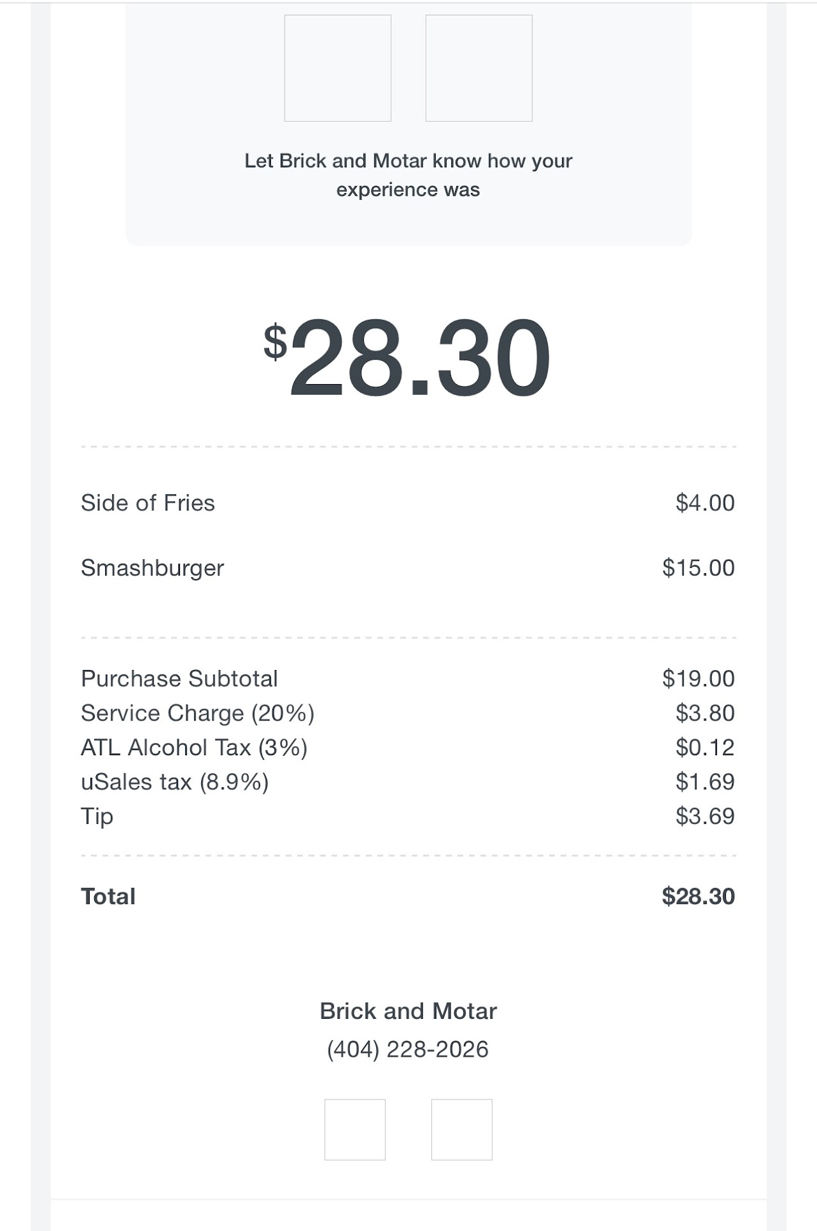Viewport: 817px width, 1231px height.
Task: Click the right icon below phone number
Action: [461, 1130]
